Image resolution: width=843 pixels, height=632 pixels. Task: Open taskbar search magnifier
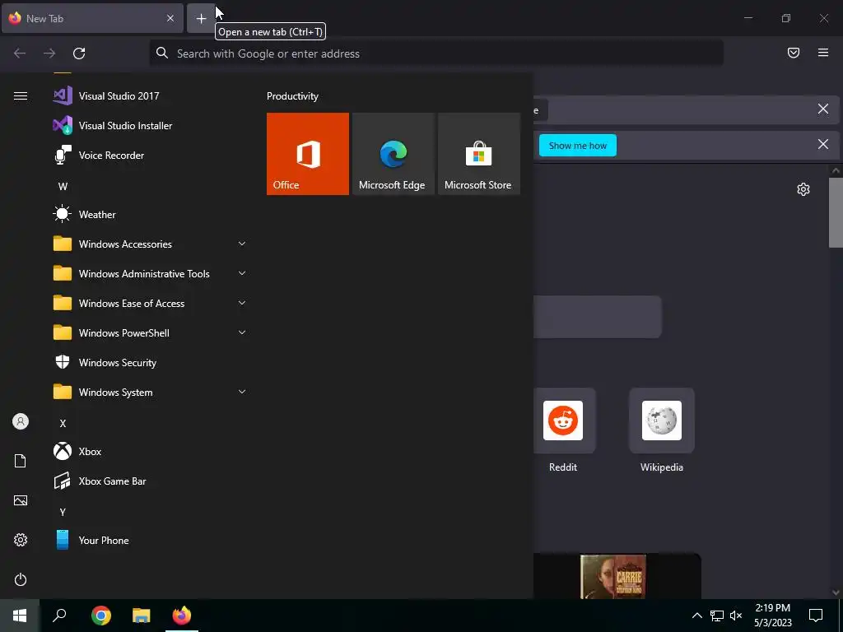(x=59, y=616)
